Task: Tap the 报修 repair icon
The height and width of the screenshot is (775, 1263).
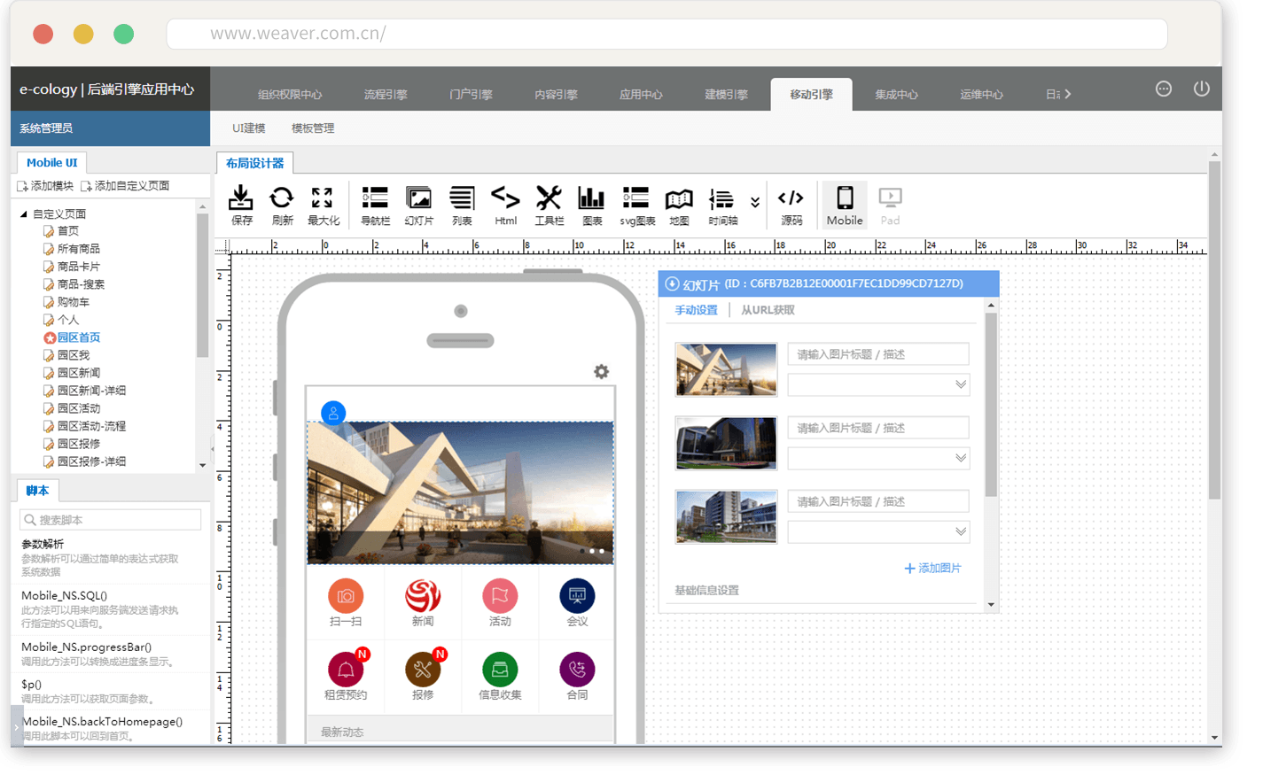Action: pyautogui.click(x=423, y=670)
